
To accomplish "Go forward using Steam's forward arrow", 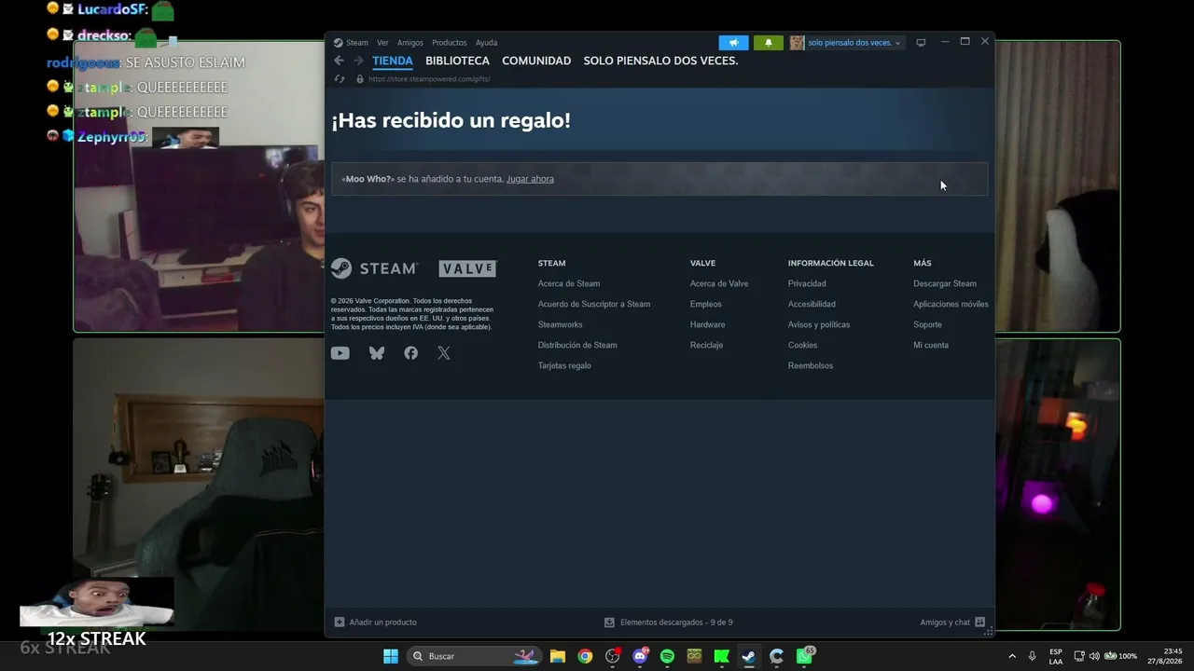I will [358, 61].
